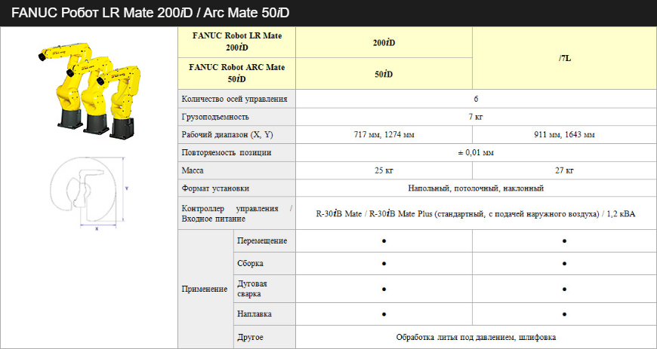Click the 50iD model cell
Screen dimensions: 657x349
click(x=384, y=74)
